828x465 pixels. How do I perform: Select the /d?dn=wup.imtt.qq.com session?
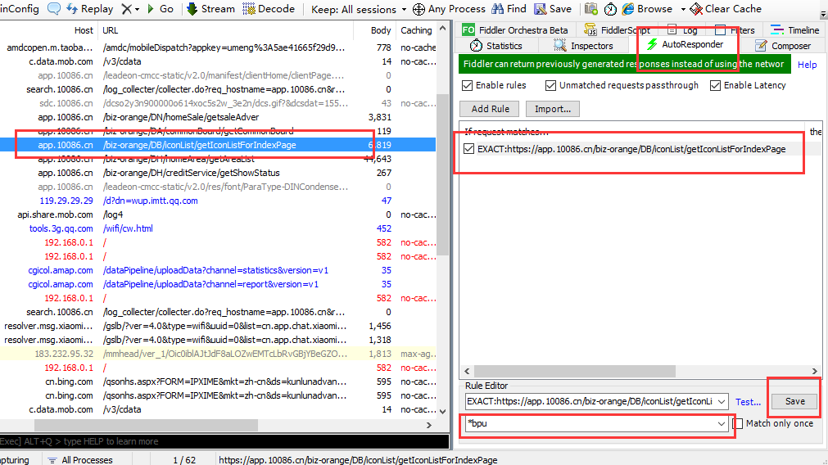(x=218, y=201)
